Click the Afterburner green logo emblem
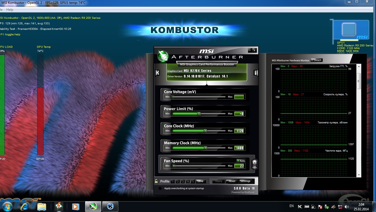 coord(163,56)
